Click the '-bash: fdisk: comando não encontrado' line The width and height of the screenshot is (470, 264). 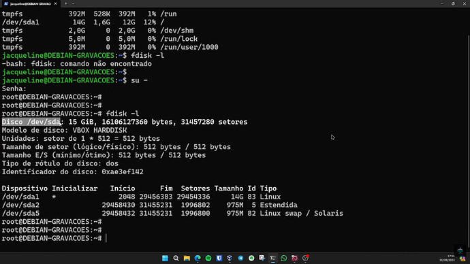(x=77, y=64)
